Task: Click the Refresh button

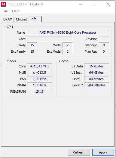Action: pyautogui.click(x=79, y=152)
